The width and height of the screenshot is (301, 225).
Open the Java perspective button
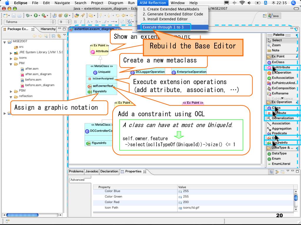pyautogui.click(x=274, y=16)
